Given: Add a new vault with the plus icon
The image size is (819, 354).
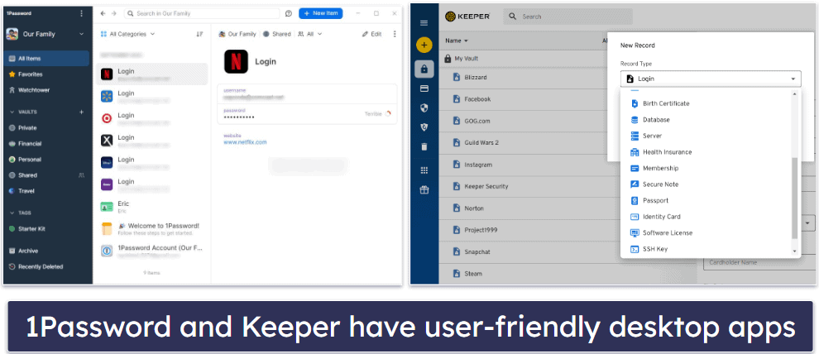Looking at the screenshot, I should click(81, 112).
